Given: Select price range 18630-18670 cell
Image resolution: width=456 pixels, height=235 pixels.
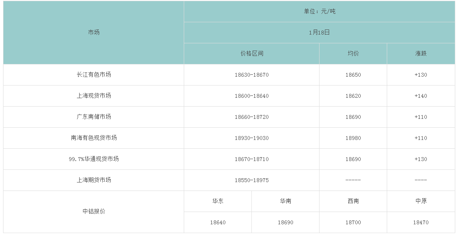Looking at the screenshot, I should coord(251,75).
